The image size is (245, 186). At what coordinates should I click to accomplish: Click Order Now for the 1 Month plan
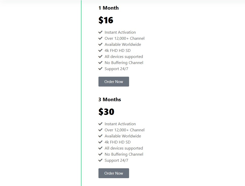pos(114,81)
